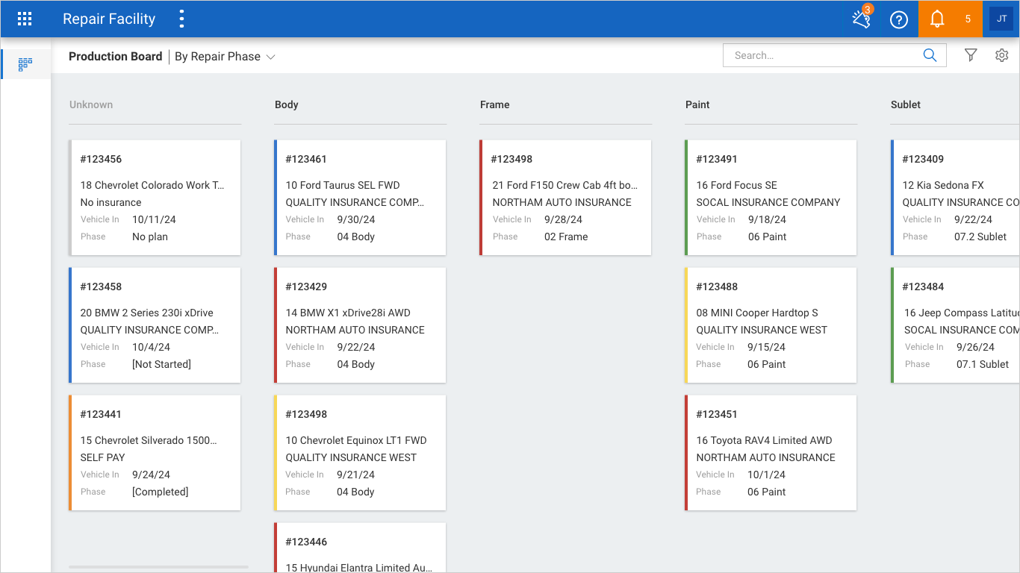The width and height of the screenshot is (1020, 573).
Task: Select the production board icon in sidebar
Action: point(25,64)
